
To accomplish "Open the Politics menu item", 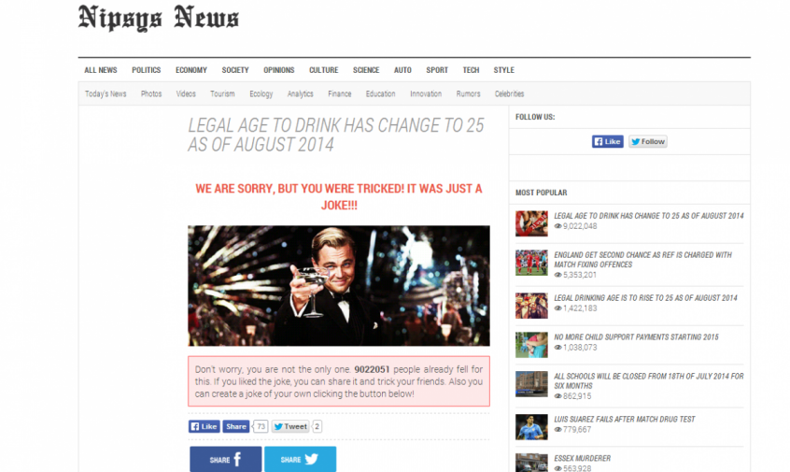I will click(146, 70).
